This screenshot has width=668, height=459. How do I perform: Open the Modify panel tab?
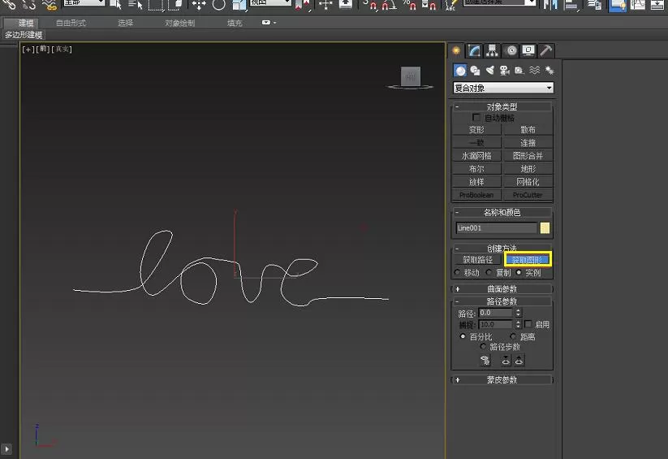(474, 50)
